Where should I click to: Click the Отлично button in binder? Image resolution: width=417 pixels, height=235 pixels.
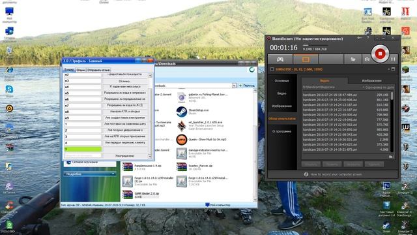pyautogui.click(x=124, y=81)
